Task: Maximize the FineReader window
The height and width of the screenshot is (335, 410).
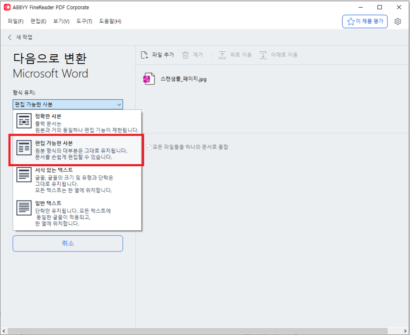Action: pyautogui.click(x=380, y=7)
